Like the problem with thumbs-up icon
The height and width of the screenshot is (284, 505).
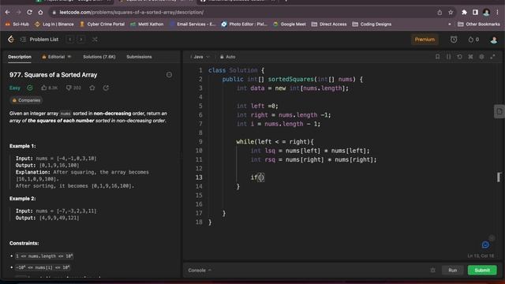pos(49,88)
